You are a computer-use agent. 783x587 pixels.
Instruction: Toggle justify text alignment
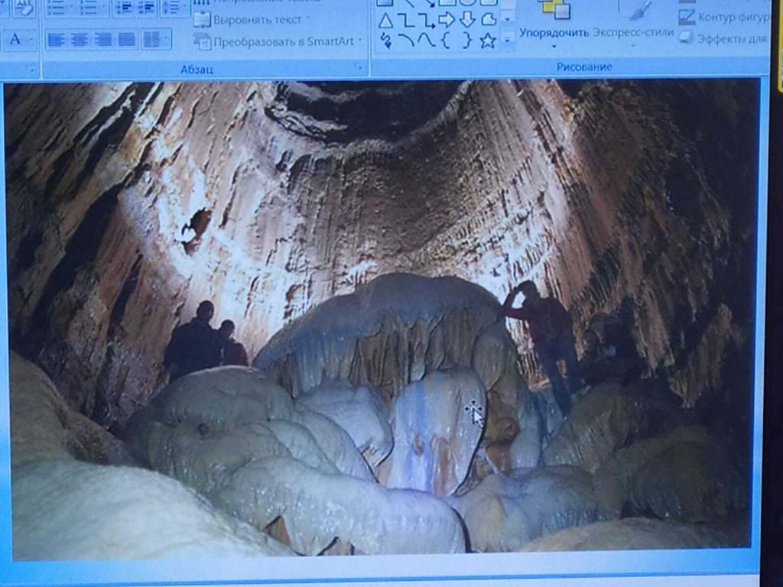[x=127, y=40]
